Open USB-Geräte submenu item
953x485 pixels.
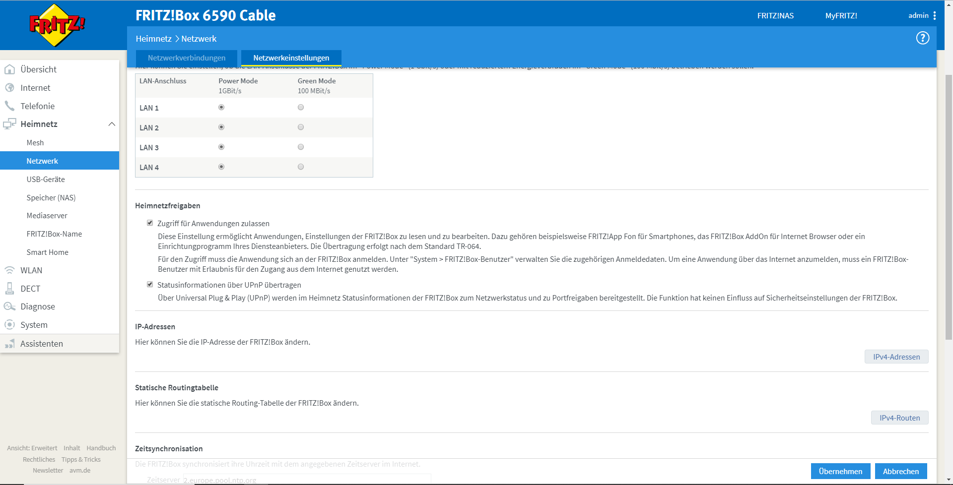46,180
